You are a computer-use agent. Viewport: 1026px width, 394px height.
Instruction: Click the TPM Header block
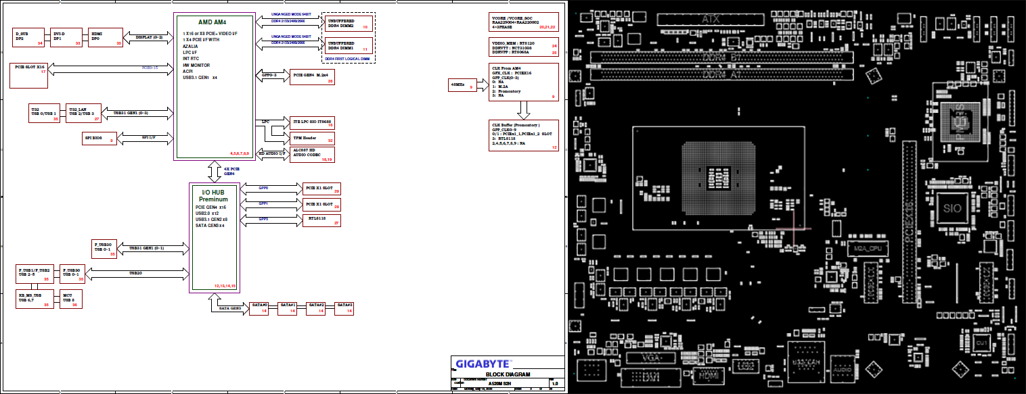312,138
